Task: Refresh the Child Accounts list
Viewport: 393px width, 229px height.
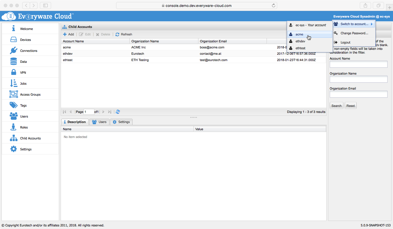Action: pyautogui.click(x=124, y=34)
